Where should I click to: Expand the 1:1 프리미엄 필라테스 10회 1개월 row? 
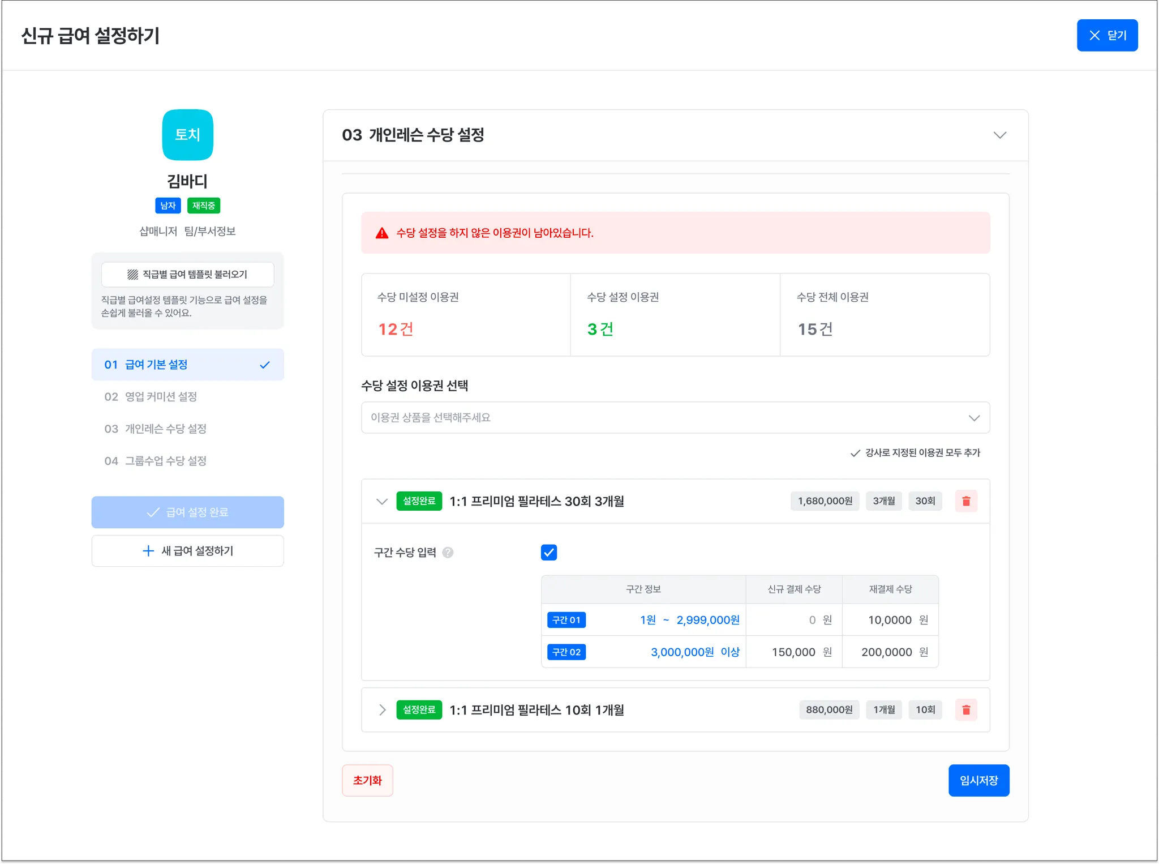382,709
